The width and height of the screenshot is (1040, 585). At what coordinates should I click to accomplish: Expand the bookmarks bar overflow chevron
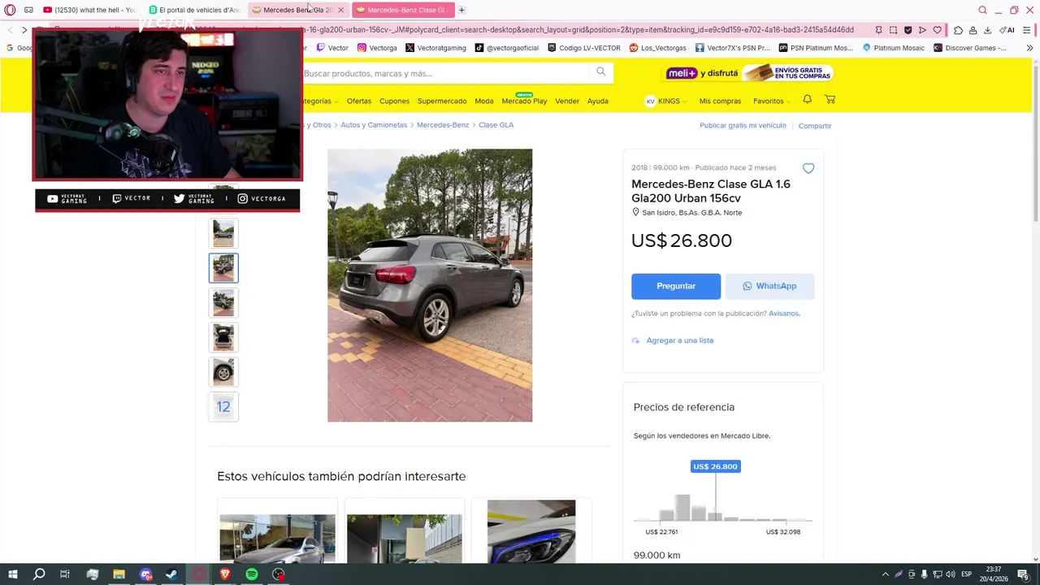pyautogui.click(x=1029, y=48)
